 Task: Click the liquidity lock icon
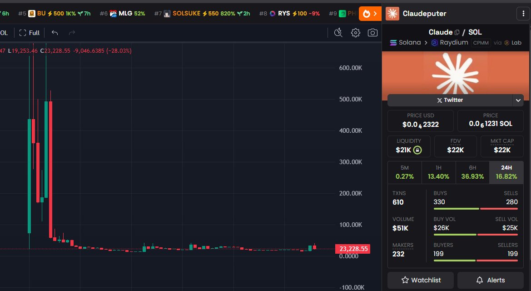pyautogui.click(x=417, y=150)
